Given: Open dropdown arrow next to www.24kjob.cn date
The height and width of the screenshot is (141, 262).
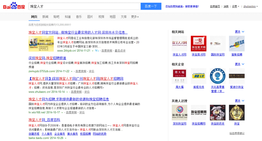Looking at the screenshot, I should tap(93, 51).
